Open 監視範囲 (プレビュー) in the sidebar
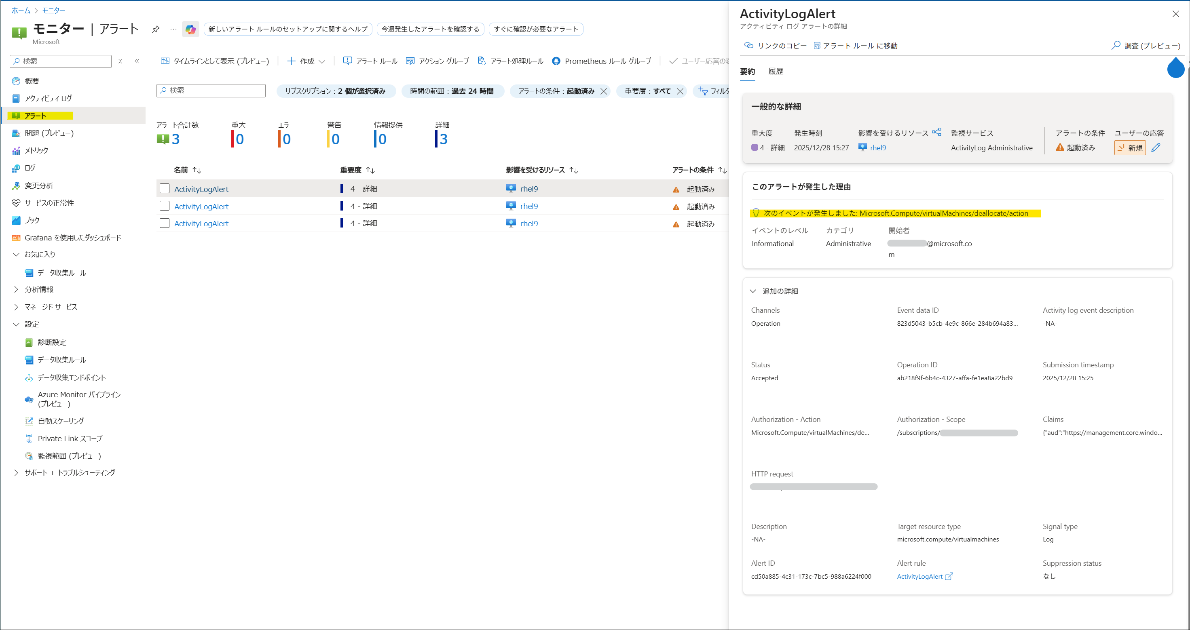The height and width of the screenshot is (630, 1190). coord(69,456)
